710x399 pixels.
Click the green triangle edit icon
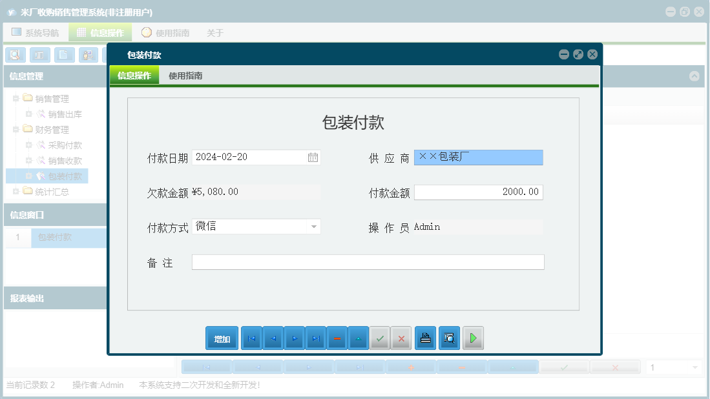point(358,338)
